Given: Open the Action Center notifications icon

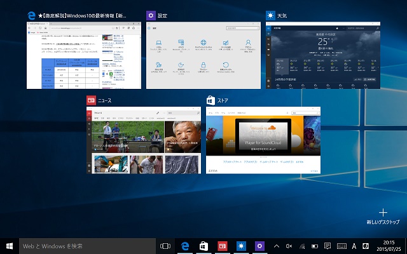Looking at the screenshot, I should click(328, 246).
